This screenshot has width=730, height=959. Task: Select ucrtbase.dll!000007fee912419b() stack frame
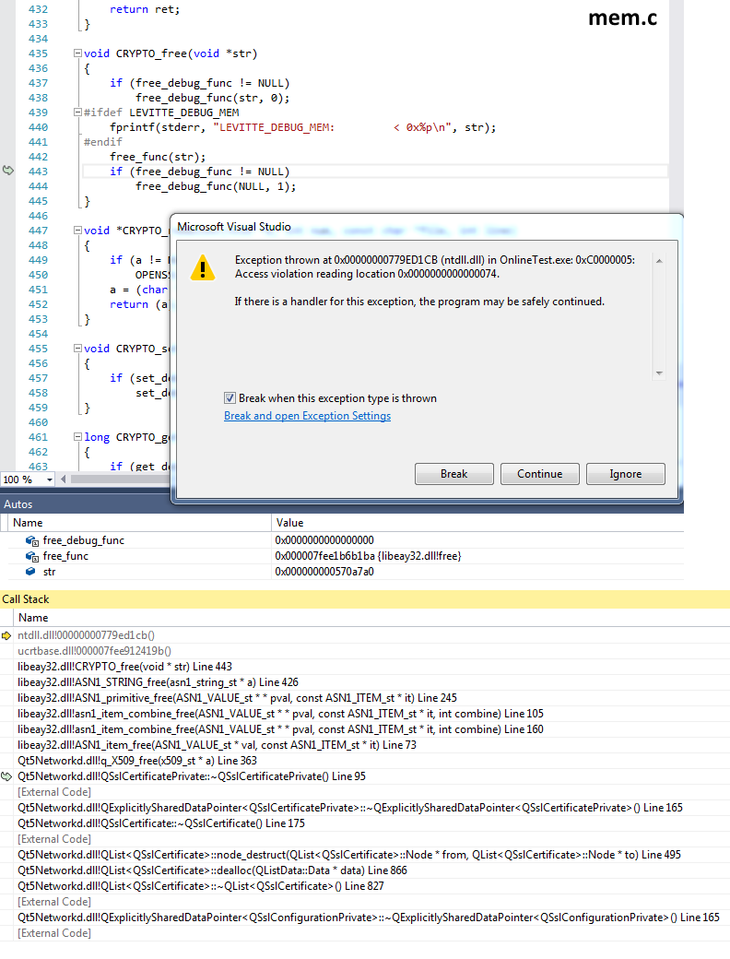point(95,651)
